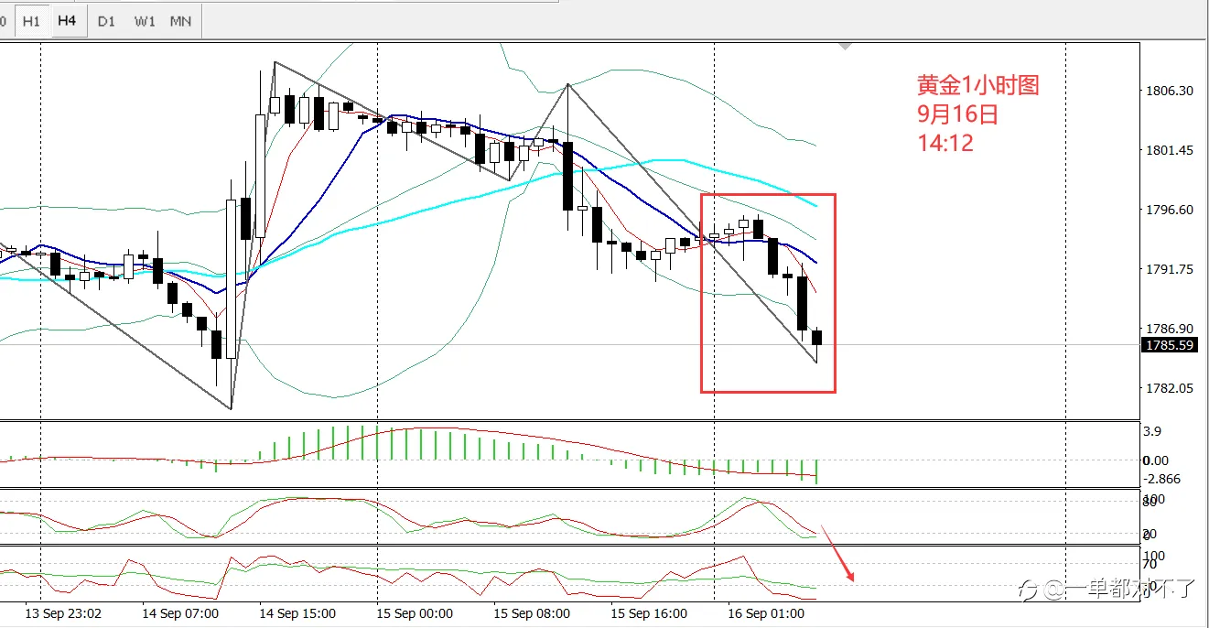Choose the W1 weekly timeframe
The width and height of the screenshot is (1209, 628).
point(144,20)
